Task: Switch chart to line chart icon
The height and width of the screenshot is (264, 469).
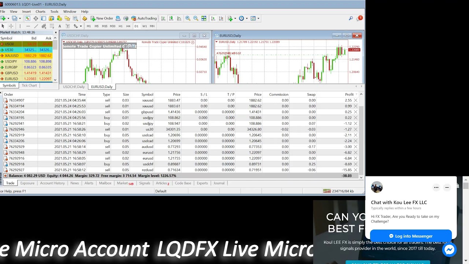Action: (x=179, y=18)
